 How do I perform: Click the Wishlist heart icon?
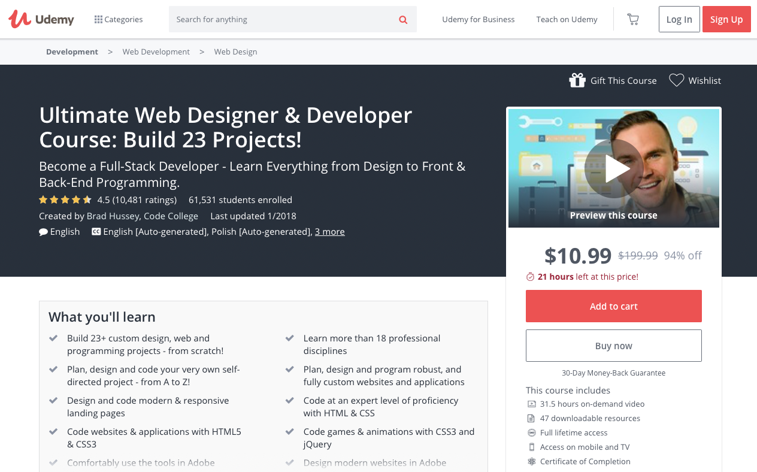click(676, 80)
